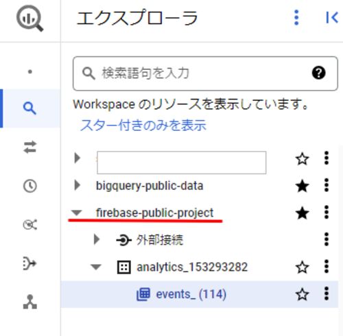Unstar bigquery-public-data project
Image resolution: width=343 pixels, height=336 pixels.
pyautogui.click(x=302, y=186)
